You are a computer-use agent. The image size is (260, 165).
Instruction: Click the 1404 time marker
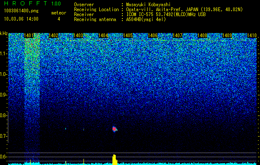[103, 35]
